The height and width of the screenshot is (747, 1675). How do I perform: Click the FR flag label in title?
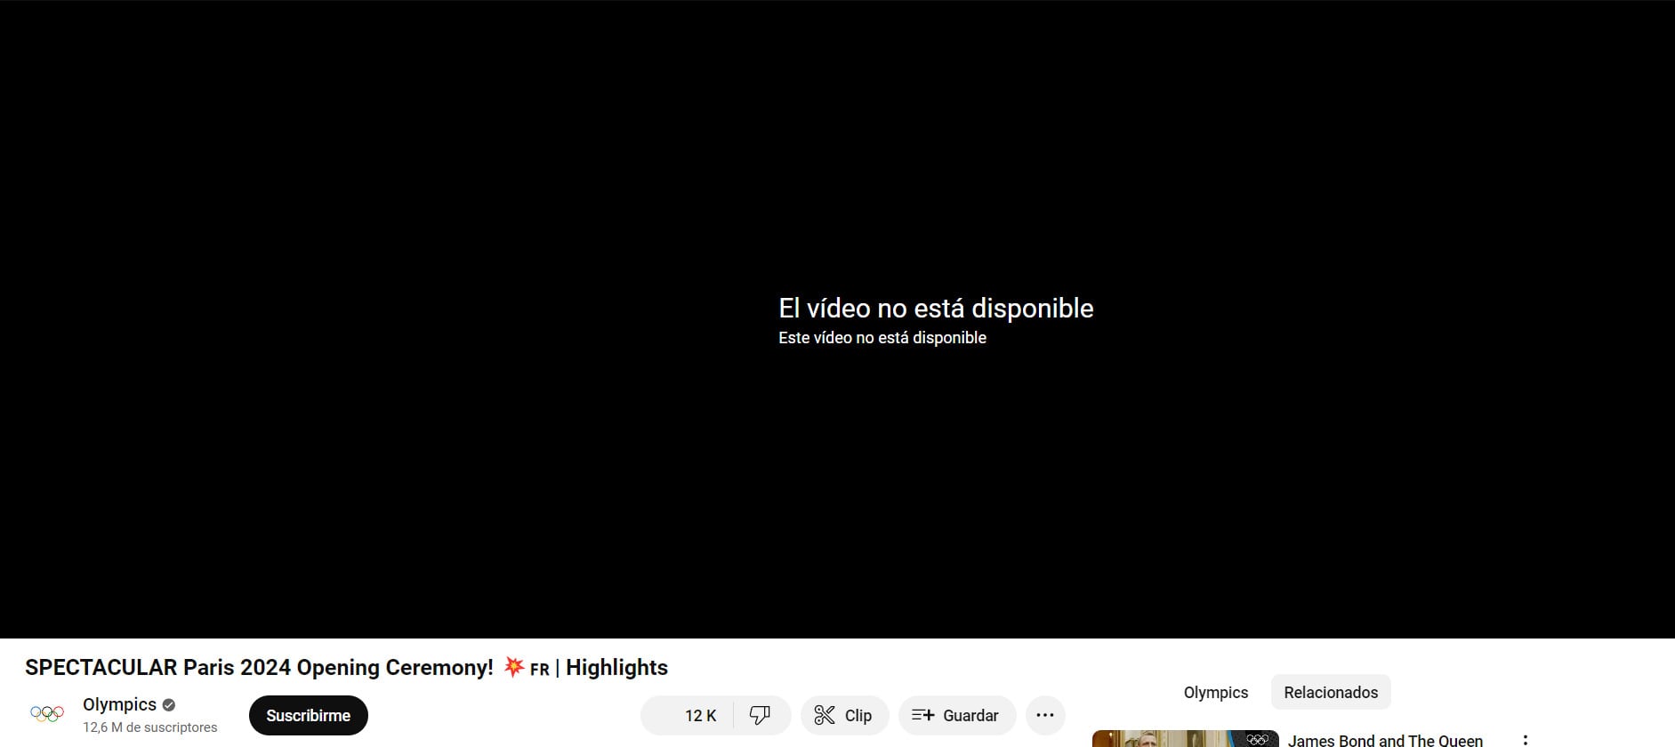click(x=539, y=669)
